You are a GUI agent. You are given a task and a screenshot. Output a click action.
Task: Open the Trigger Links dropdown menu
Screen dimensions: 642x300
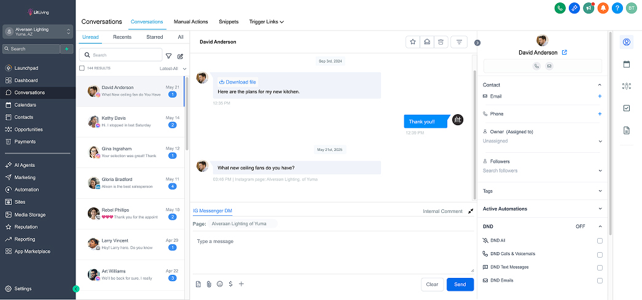click(266, 21)
